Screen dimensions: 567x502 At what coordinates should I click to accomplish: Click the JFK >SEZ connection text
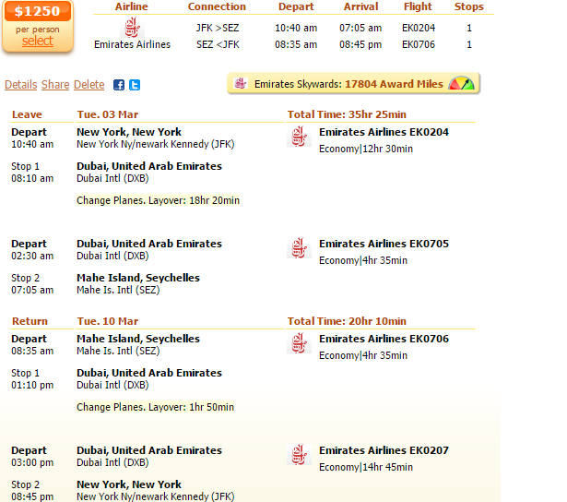[x=218, y=28]
